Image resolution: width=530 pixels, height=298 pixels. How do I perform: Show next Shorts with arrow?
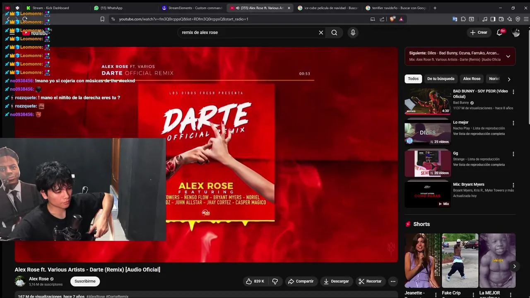coord(514,266)
